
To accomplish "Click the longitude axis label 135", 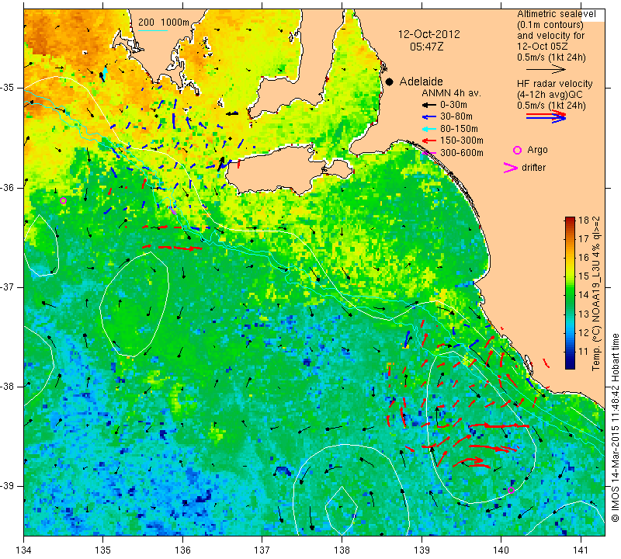I will point(103,550).
